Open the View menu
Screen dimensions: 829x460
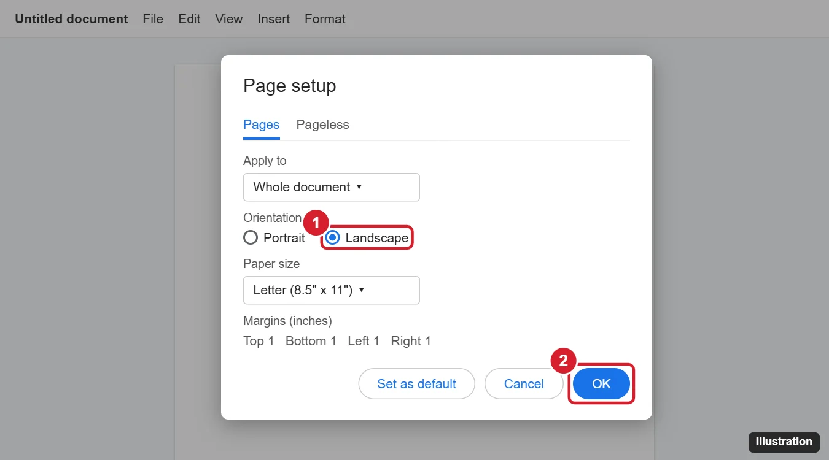click(x=229, y=19)
